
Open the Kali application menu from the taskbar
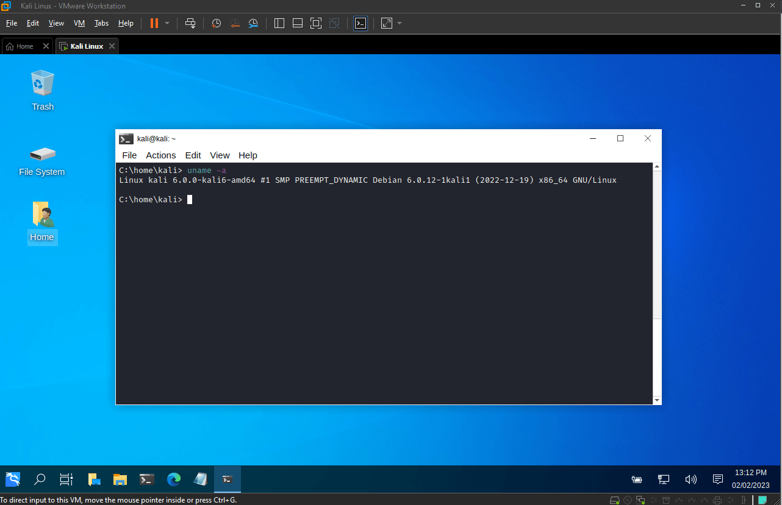pyautogui.click(x=13, y=479)
